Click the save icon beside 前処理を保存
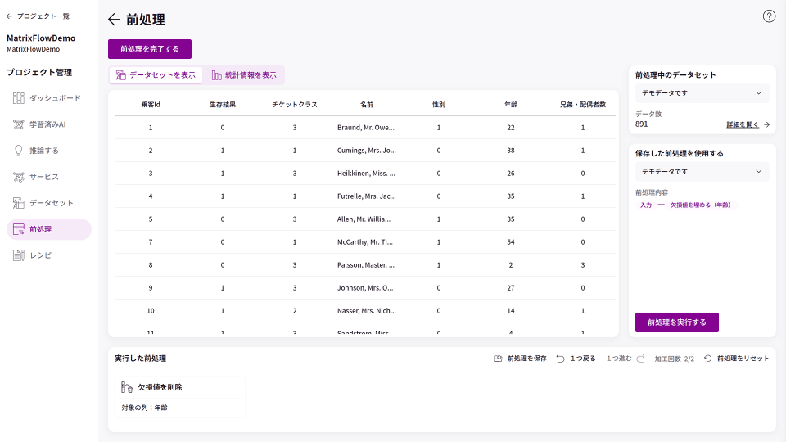This screenshot has height=442, width=786. click(x=498, y=359)
